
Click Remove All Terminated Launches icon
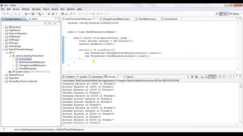point(196,77)
